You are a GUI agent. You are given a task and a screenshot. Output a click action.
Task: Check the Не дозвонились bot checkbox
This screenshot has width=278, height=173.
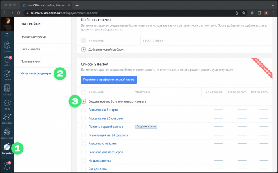83,160
